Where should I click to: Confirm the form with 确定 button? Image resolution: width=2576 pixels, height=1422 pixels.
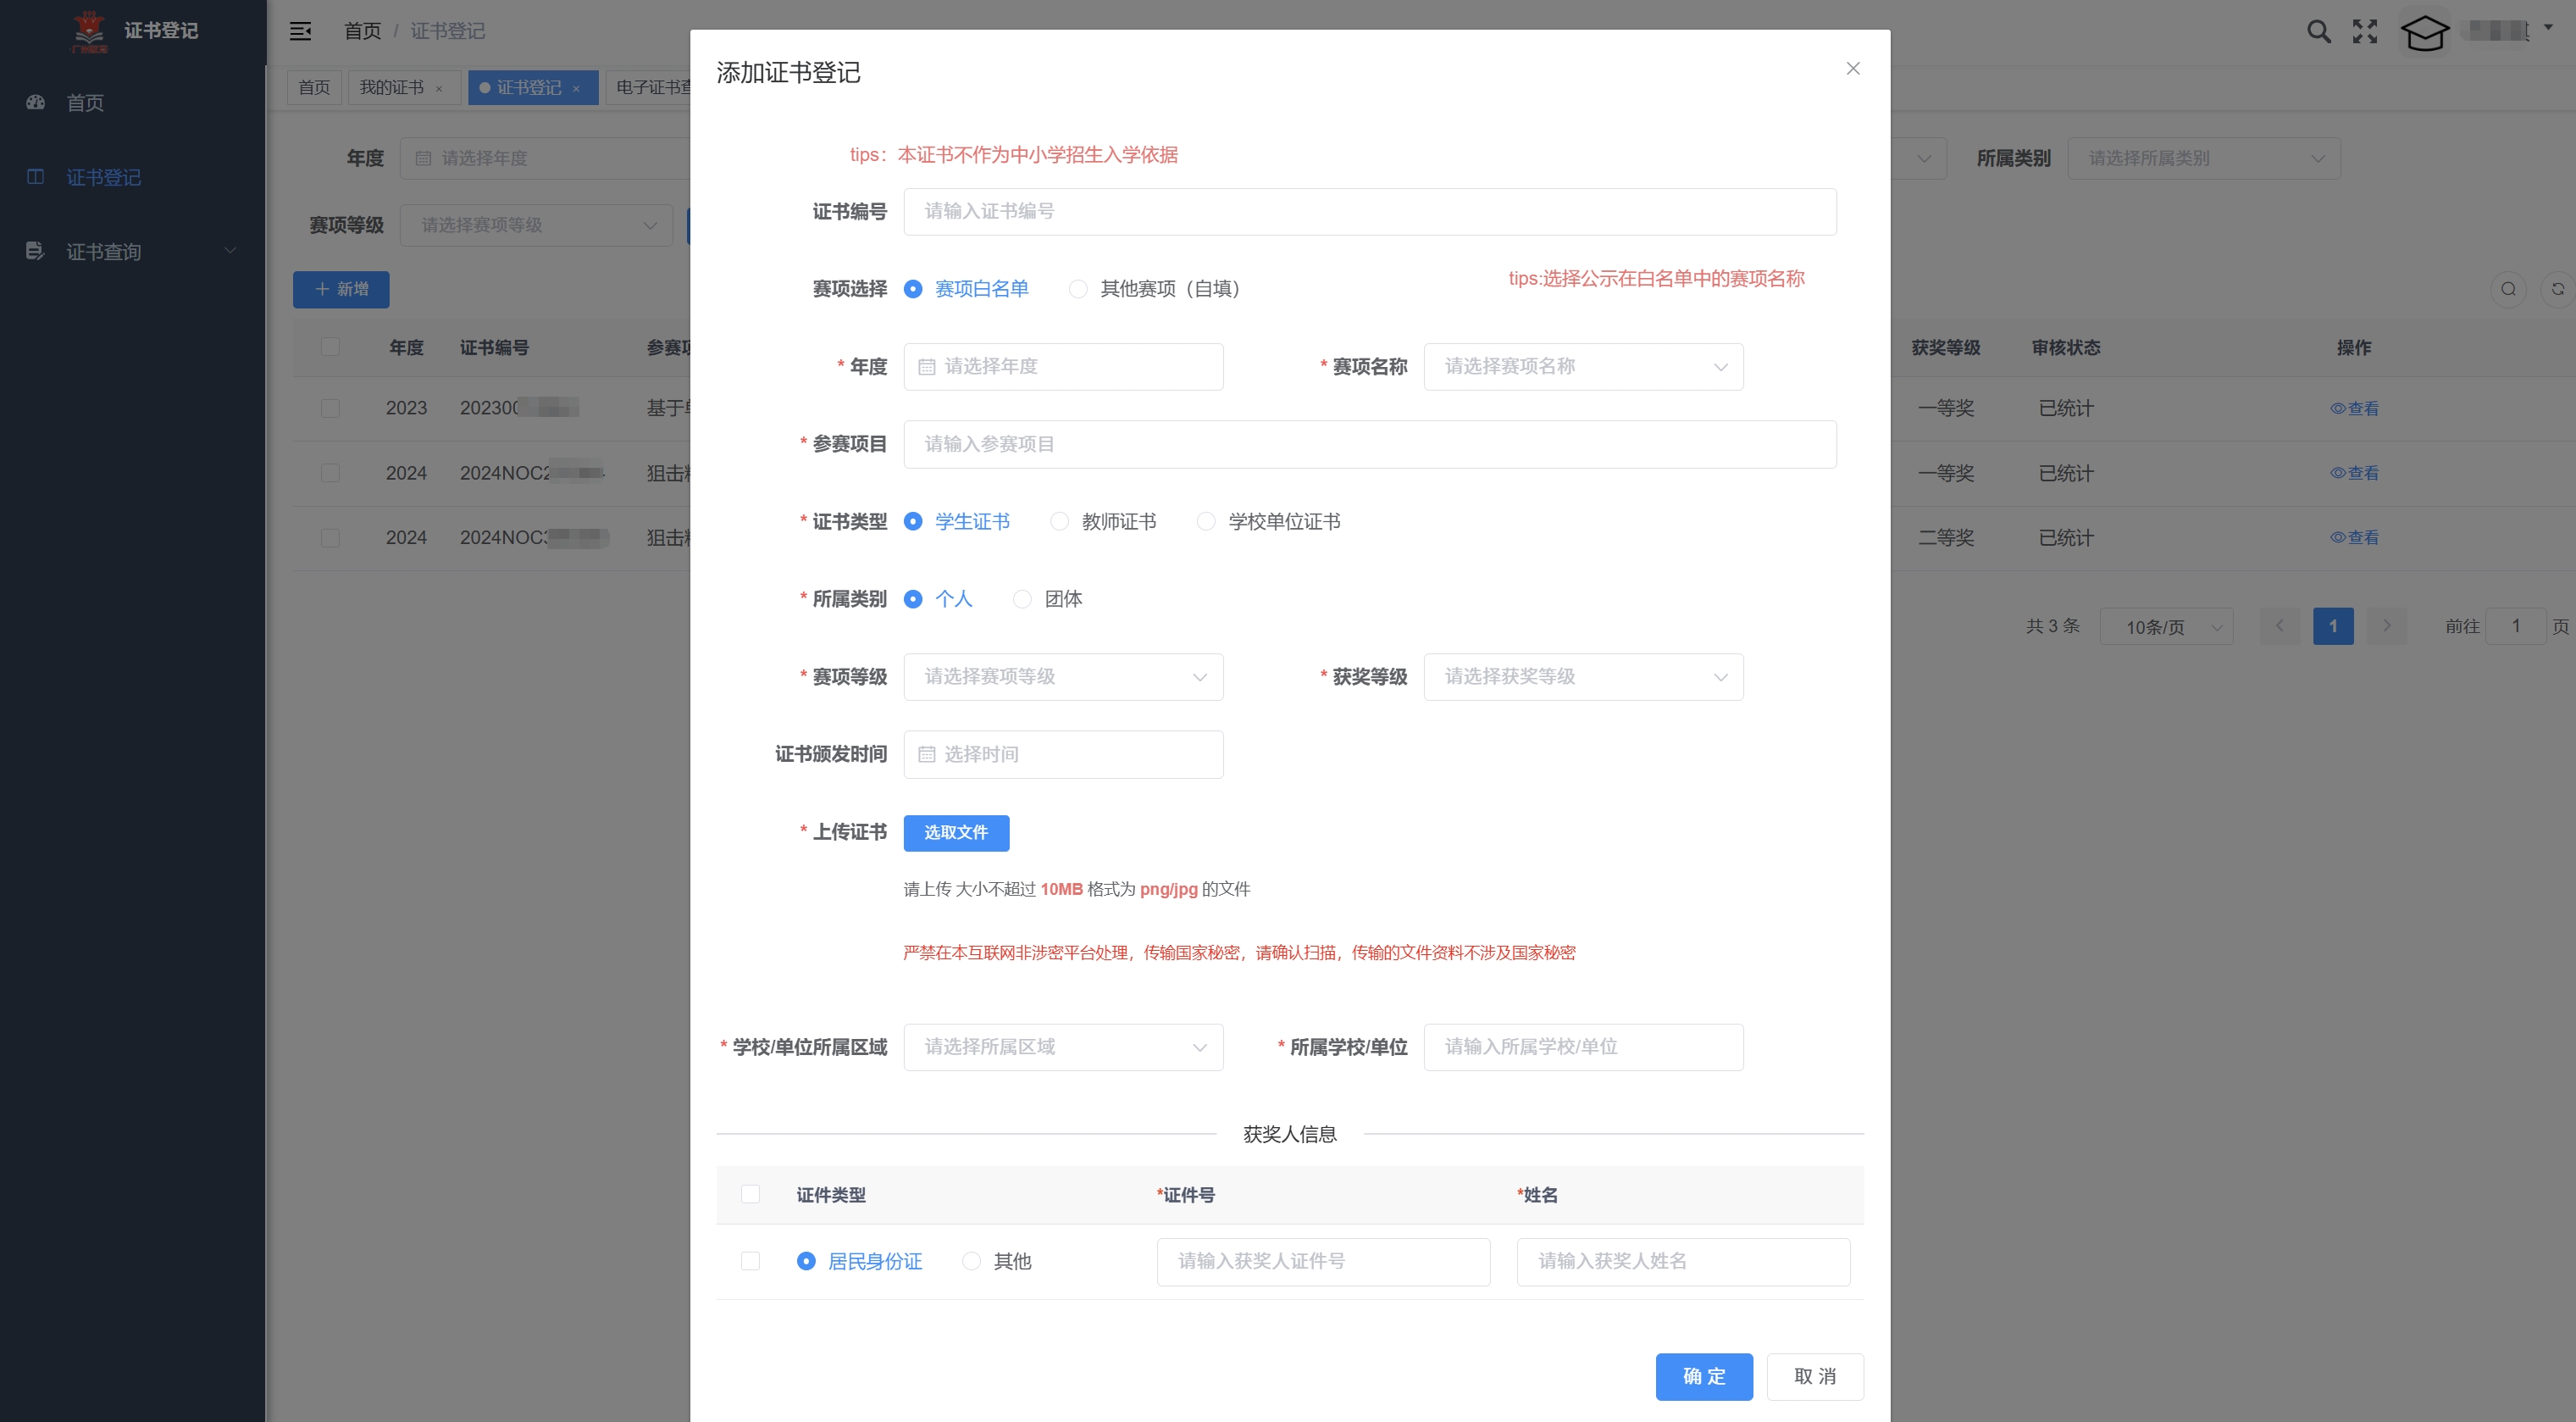(x=1704, y=1376)
